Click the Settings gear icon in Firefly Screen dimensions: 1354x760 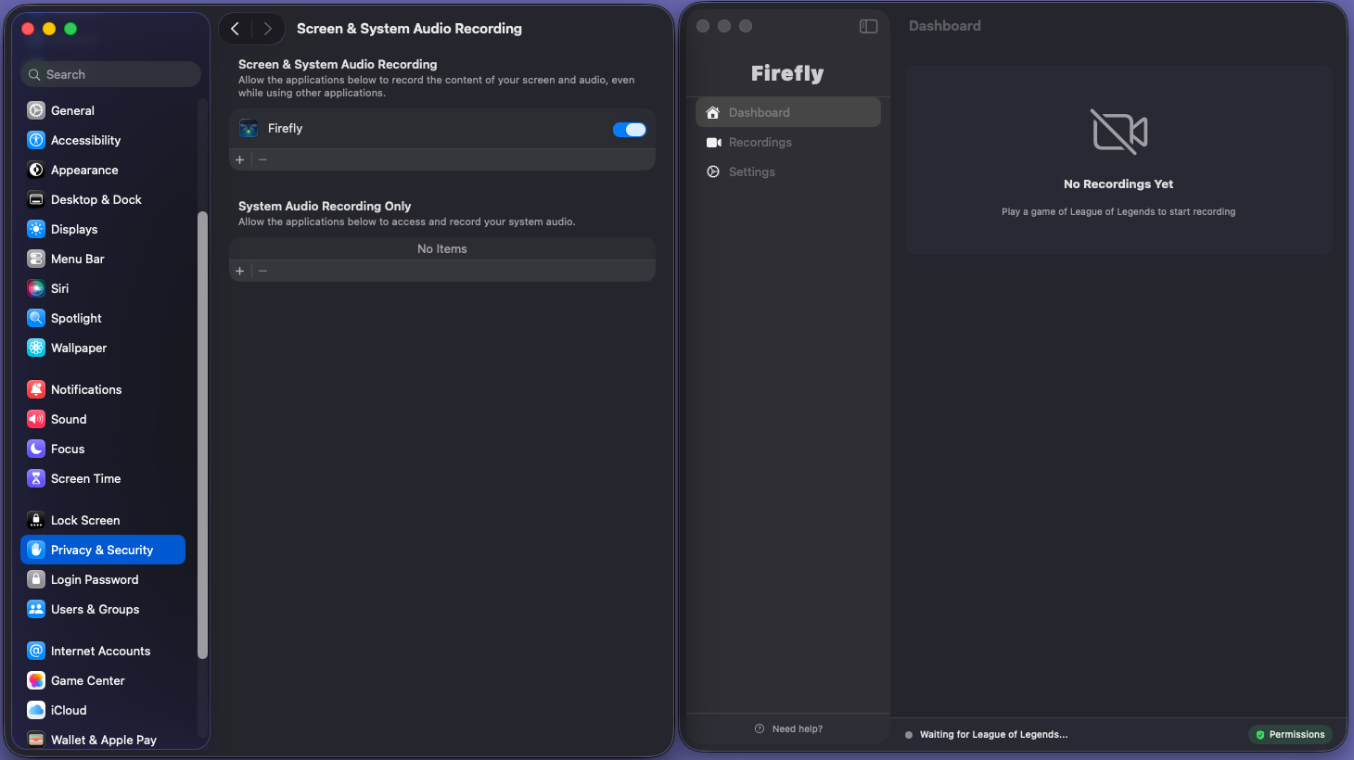pos(713,171)
